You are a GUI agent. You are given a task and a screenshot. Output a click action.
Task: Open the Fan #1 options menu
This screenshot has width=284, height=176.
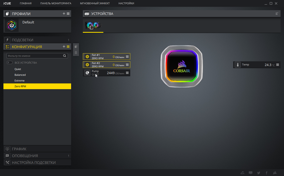[127, 56]
